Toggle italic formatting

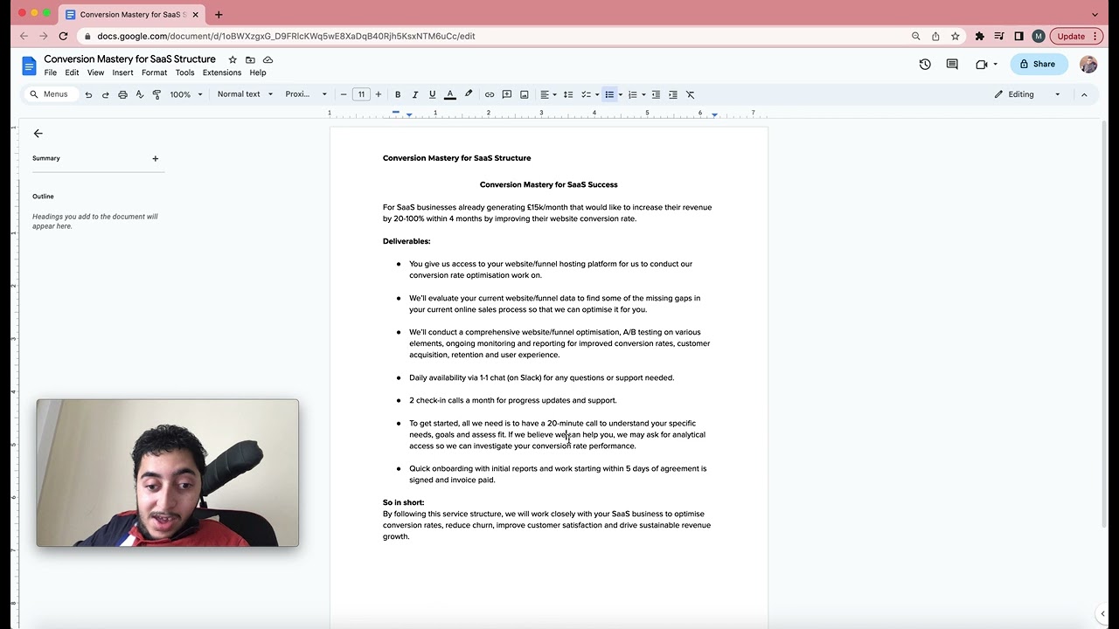(x=414, y=94)
